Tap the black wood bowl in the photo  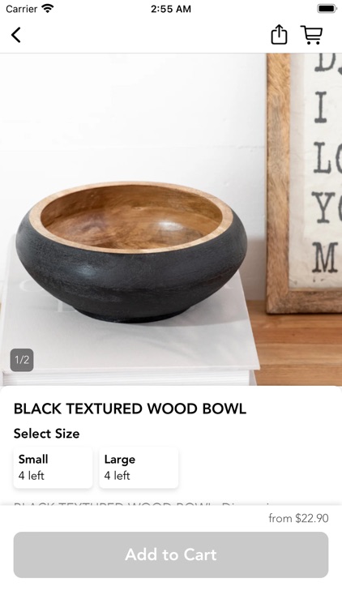tap(131, 251)
